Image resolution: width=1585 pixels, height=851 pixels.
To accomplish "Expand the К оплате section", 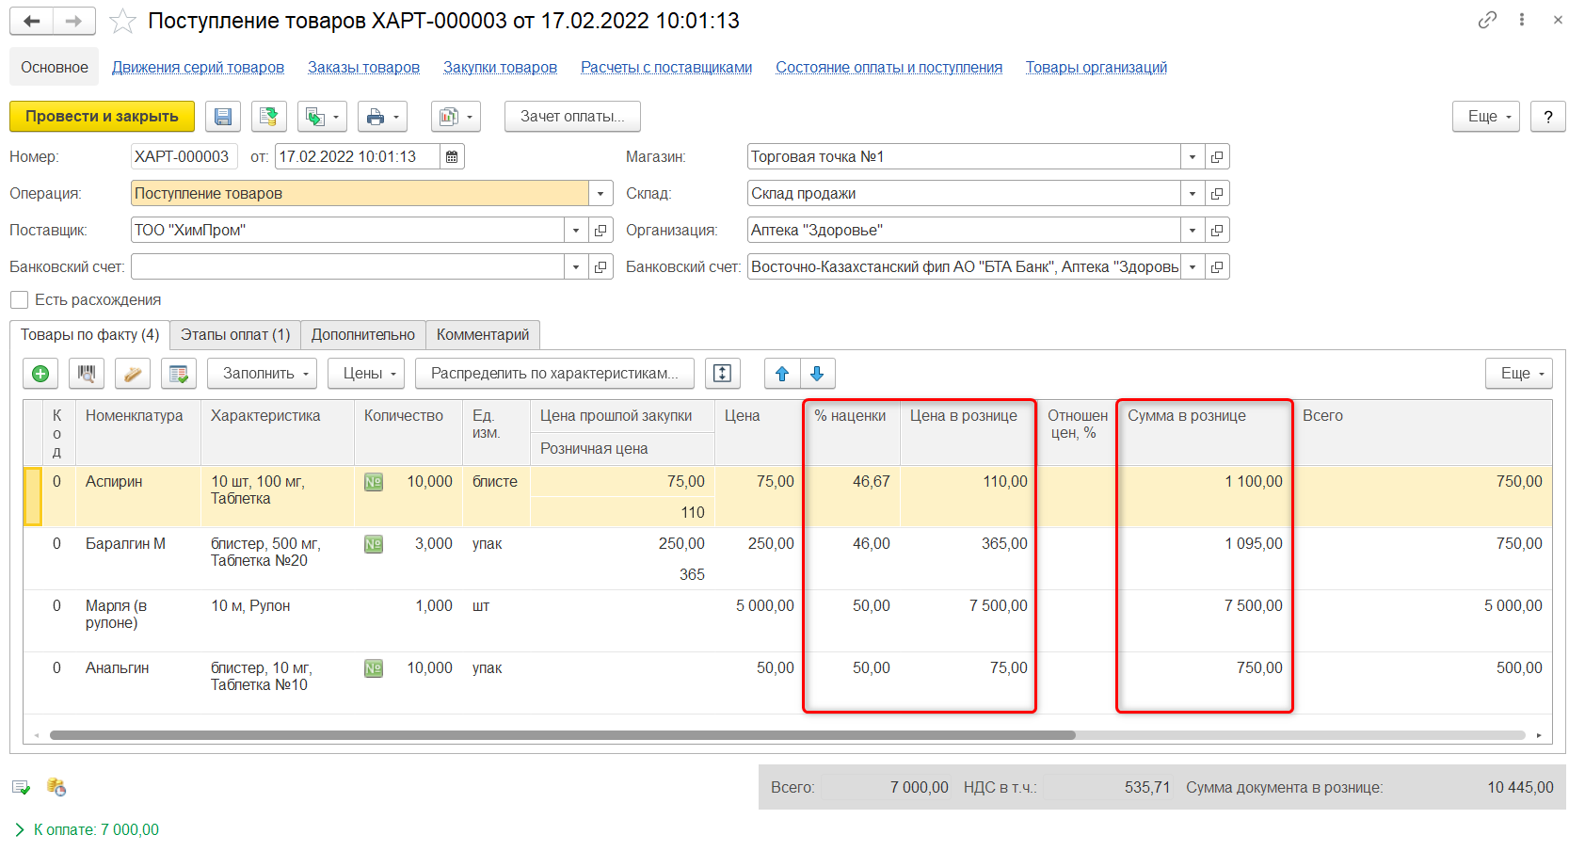I will coord(20,830).
